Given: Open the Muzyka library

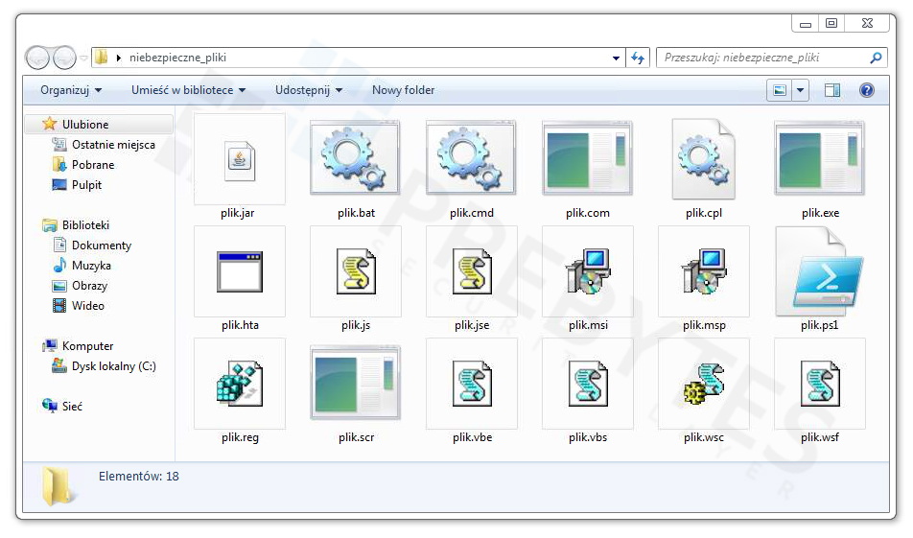Looking at the screenshot, I should point(91,266).
